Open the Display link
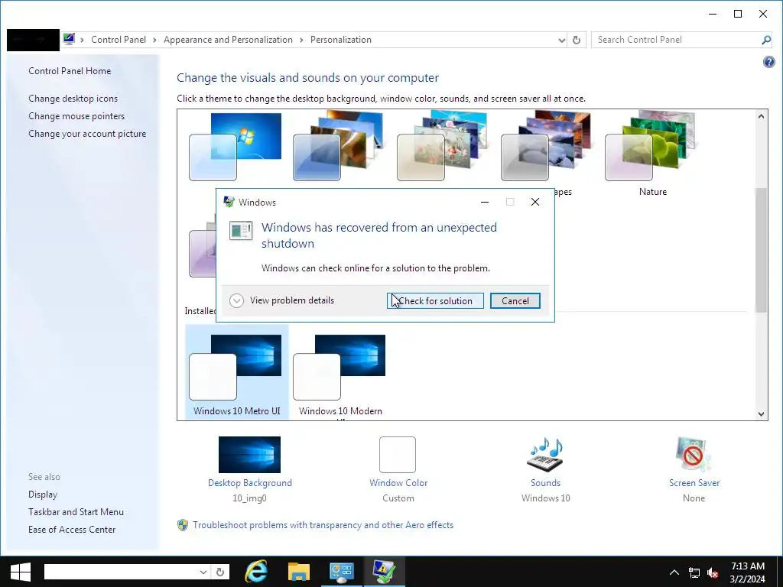Image resolution: width=783 pixels, height=587 pixels. click(x=43, y=495)
